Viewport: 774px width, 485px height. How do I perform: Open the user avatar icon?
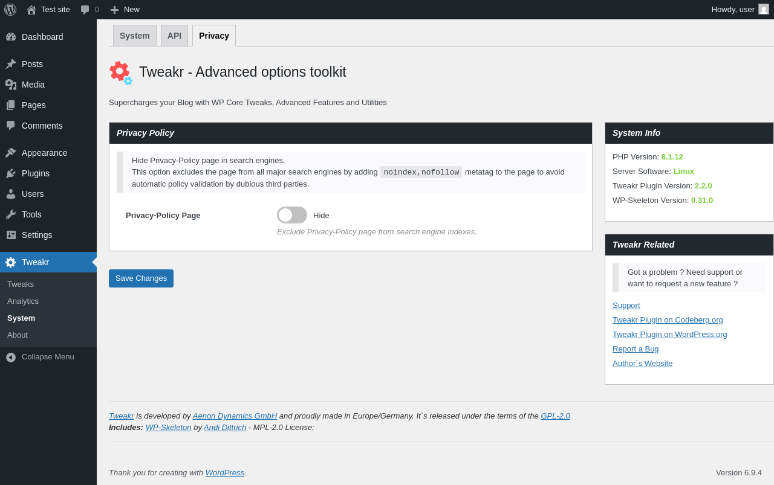click(764, 9)
